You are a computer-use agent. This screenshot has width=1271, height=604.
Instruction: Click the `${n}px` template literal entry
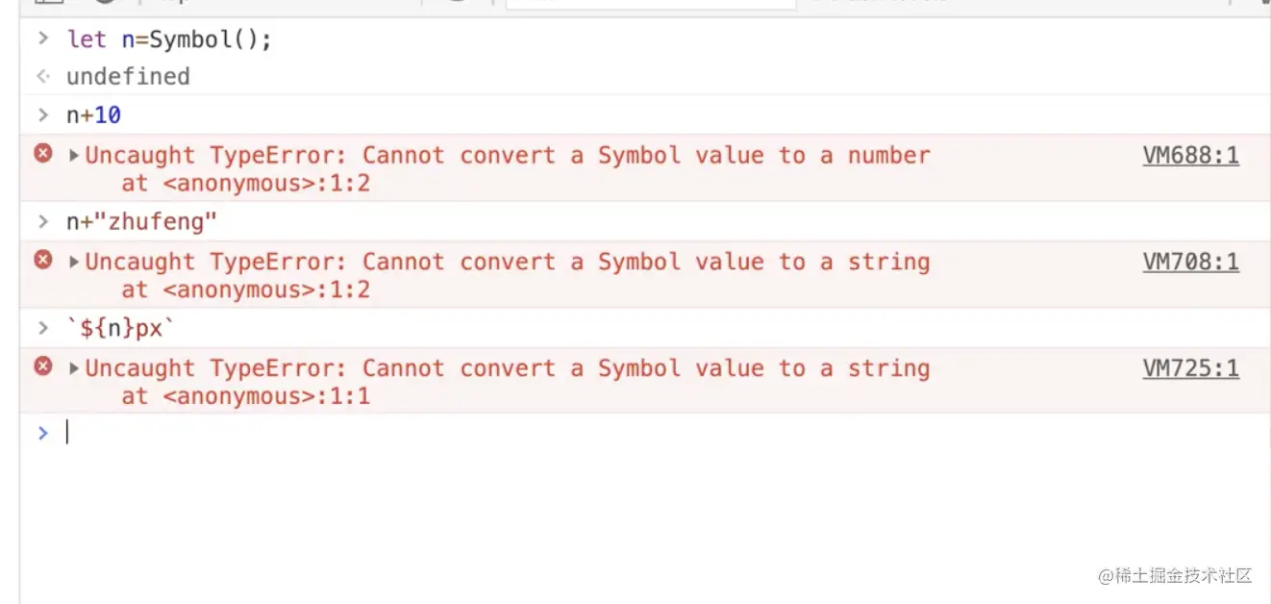click(x=121, y=329)
